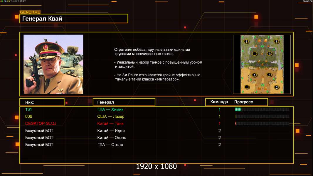Click the unnumbered start marker beside position 8
The width and height of the screenshot is (313, 176).
click(x=255, y=54)
